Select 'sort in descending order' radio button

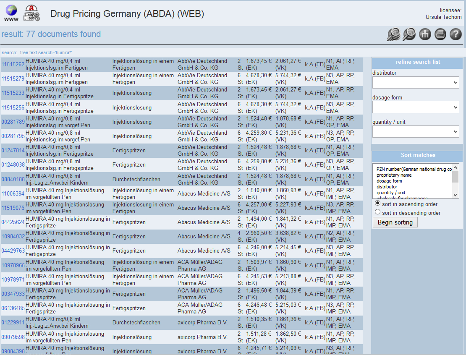(x=377, y=212)
